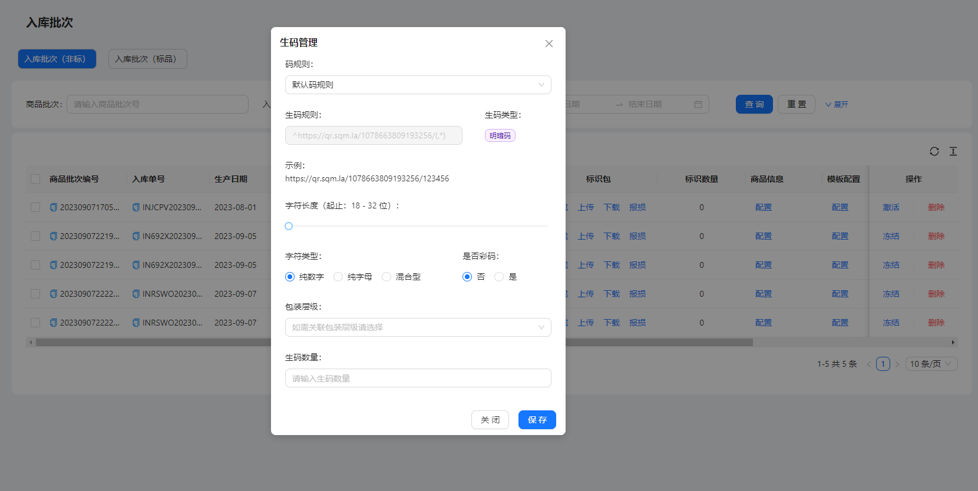Click 下载 in the 2023-08-01 row
Screen dimensions: 978x491
(612, 207)
